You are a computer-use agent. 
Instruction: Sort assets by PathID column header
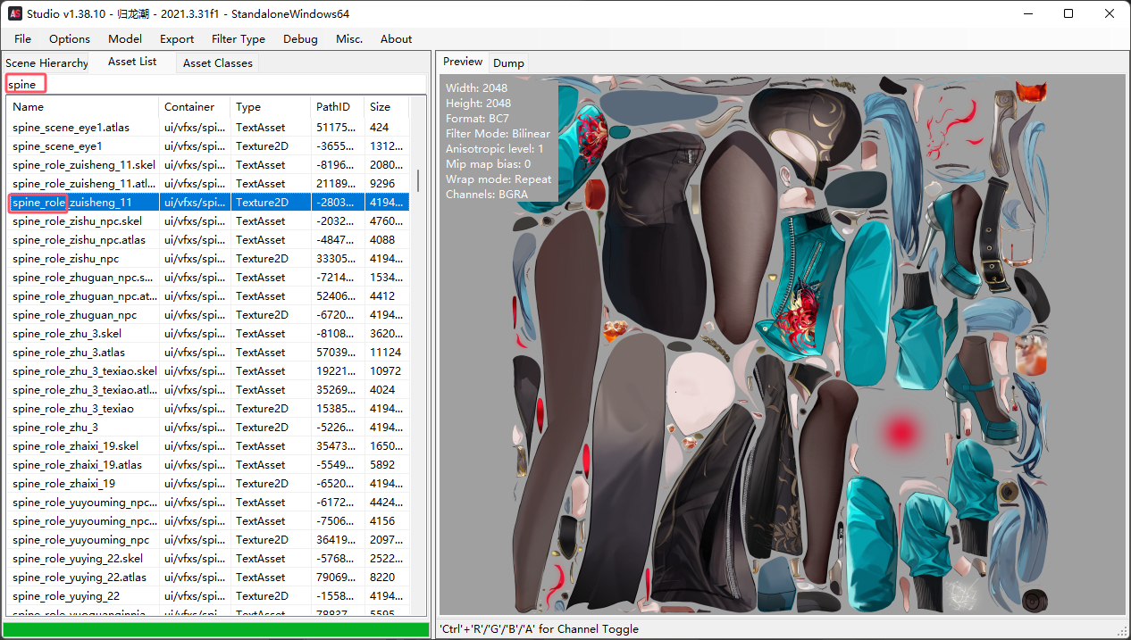click(337, 107)
